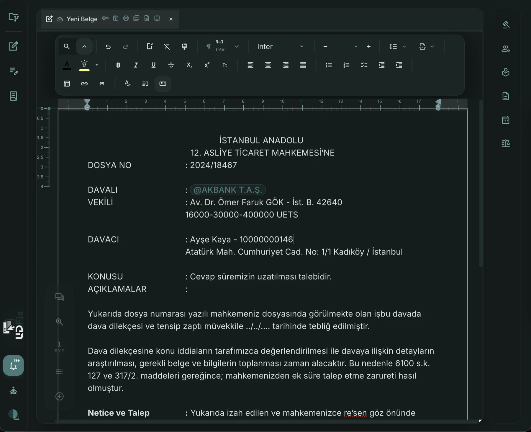
Task: Decrease font size with minus button
Action: [x=325, y=47]
